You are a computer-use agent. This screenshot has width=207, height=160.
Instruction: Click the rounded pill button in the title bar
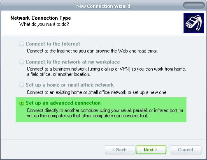pyautogui.click(x=194, y=6)
